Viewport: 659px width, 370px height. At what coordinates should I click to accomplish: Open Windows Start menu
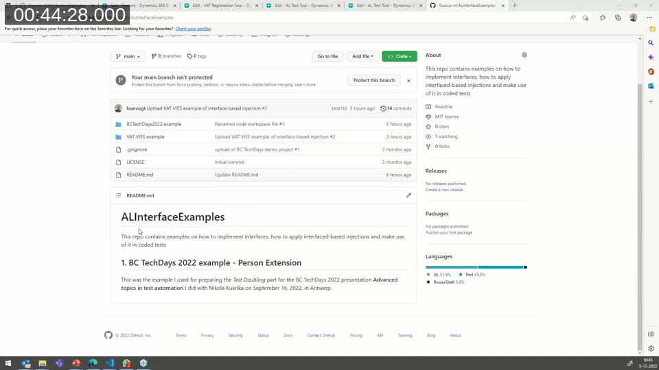(8, 363)
